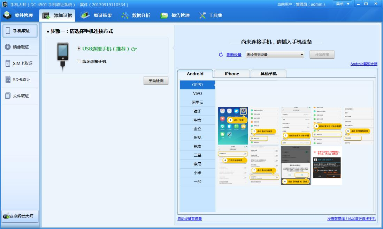Image resolution: width=383 pixels, height=229 pixels.
Task: Open the 取证结果 results tab
Action: (96, 15)
